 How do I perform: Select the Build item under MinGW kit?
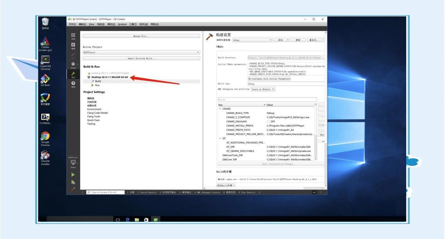(98, 81)
